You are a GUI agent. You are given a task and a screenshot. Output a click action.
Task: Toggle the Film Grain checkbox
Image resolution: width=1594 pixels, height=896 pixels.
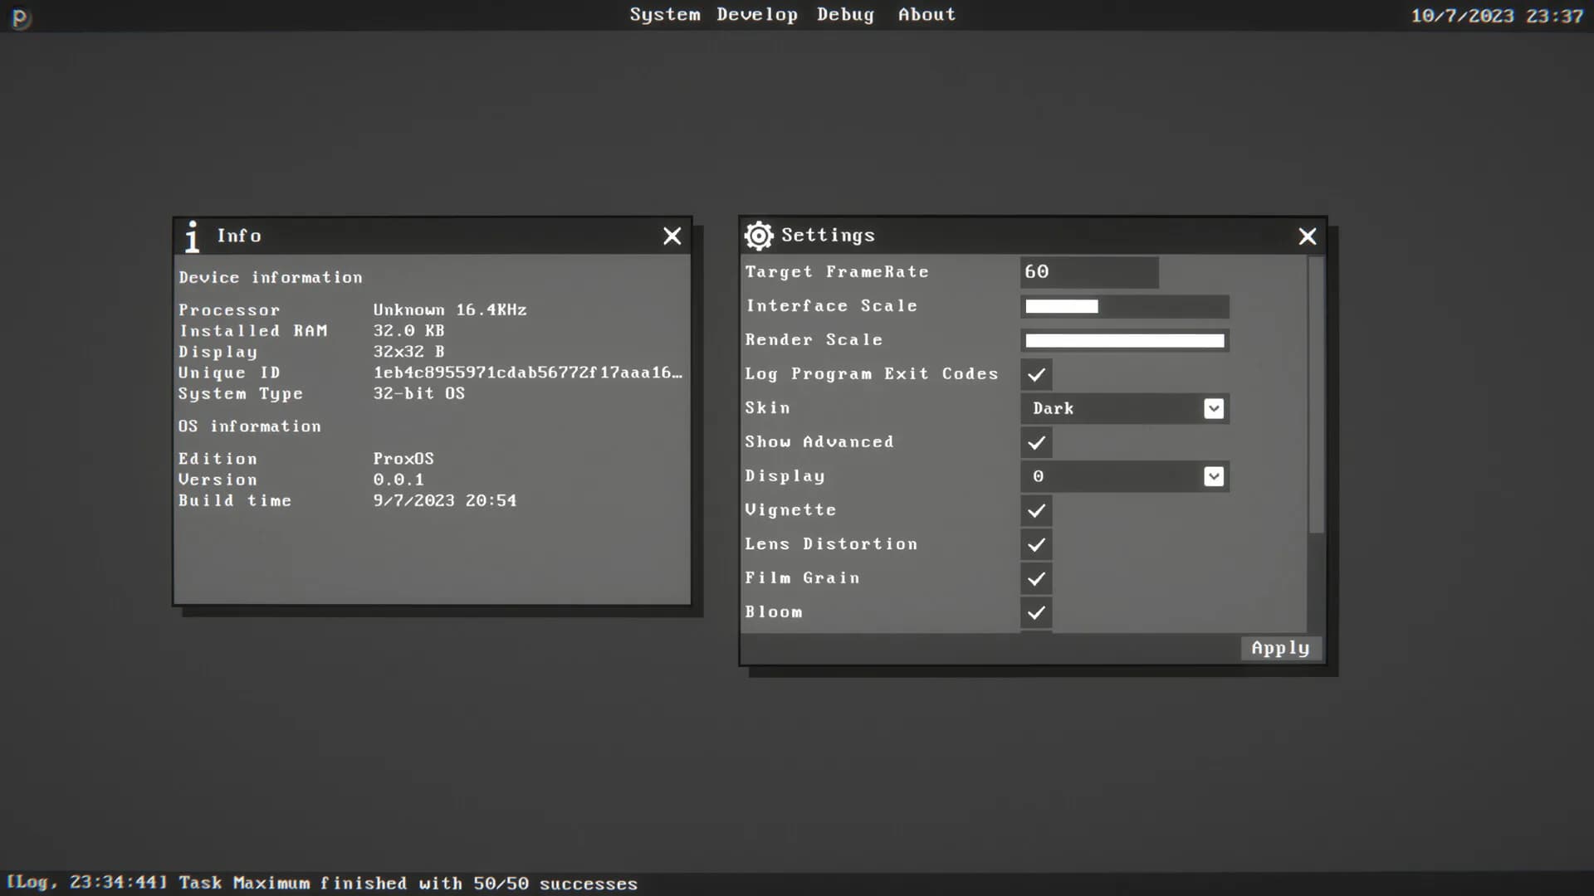1036,578
